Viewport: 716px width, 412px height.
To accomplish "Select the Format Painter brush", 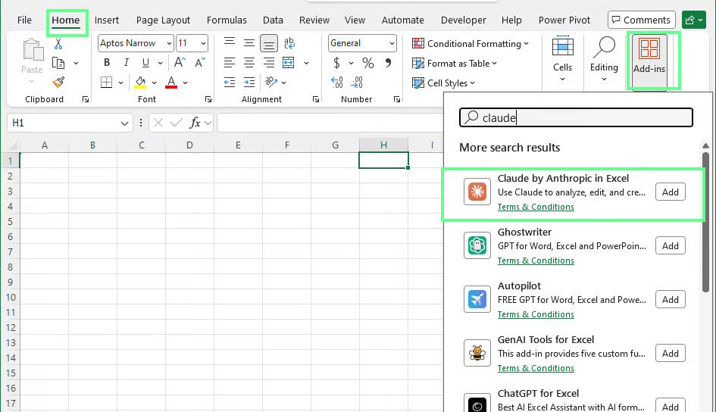I will pos(58,82).
